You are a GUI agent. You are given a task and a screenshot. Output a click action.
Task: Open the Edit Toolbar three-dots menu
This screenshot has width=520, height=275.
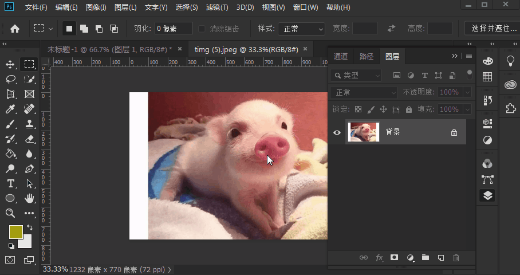(x=29, y=213)
